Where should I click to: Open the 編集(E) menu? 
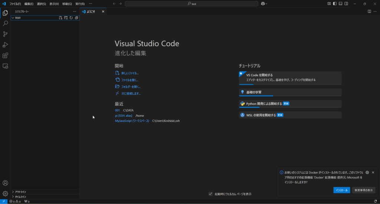point(29,4)
